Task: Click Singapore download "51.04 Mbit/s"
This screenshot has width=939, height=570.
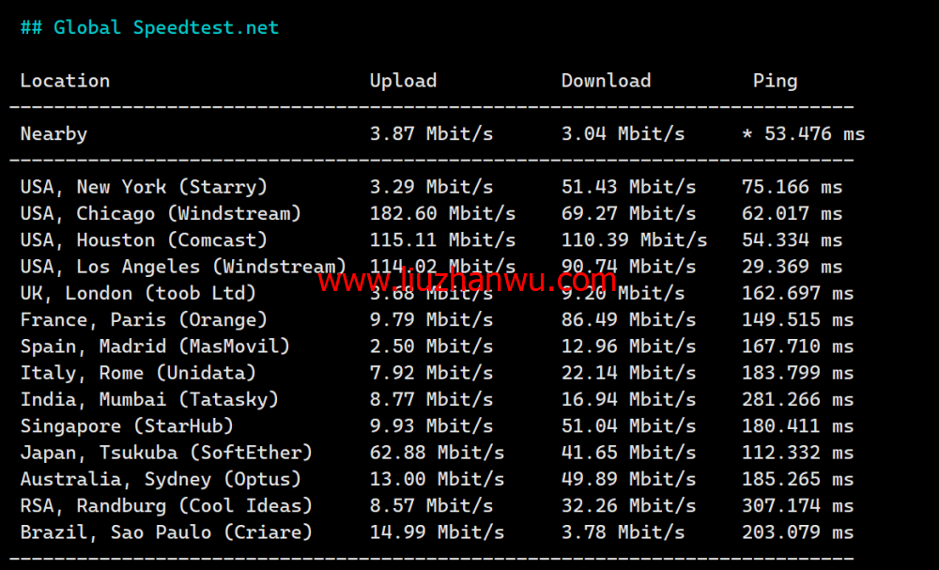Action: tap(629, 425)
